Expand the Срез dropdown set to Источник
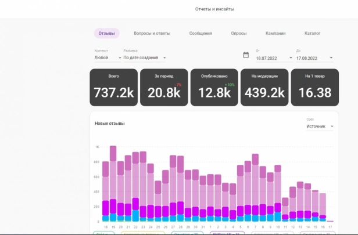 point(320,126)
